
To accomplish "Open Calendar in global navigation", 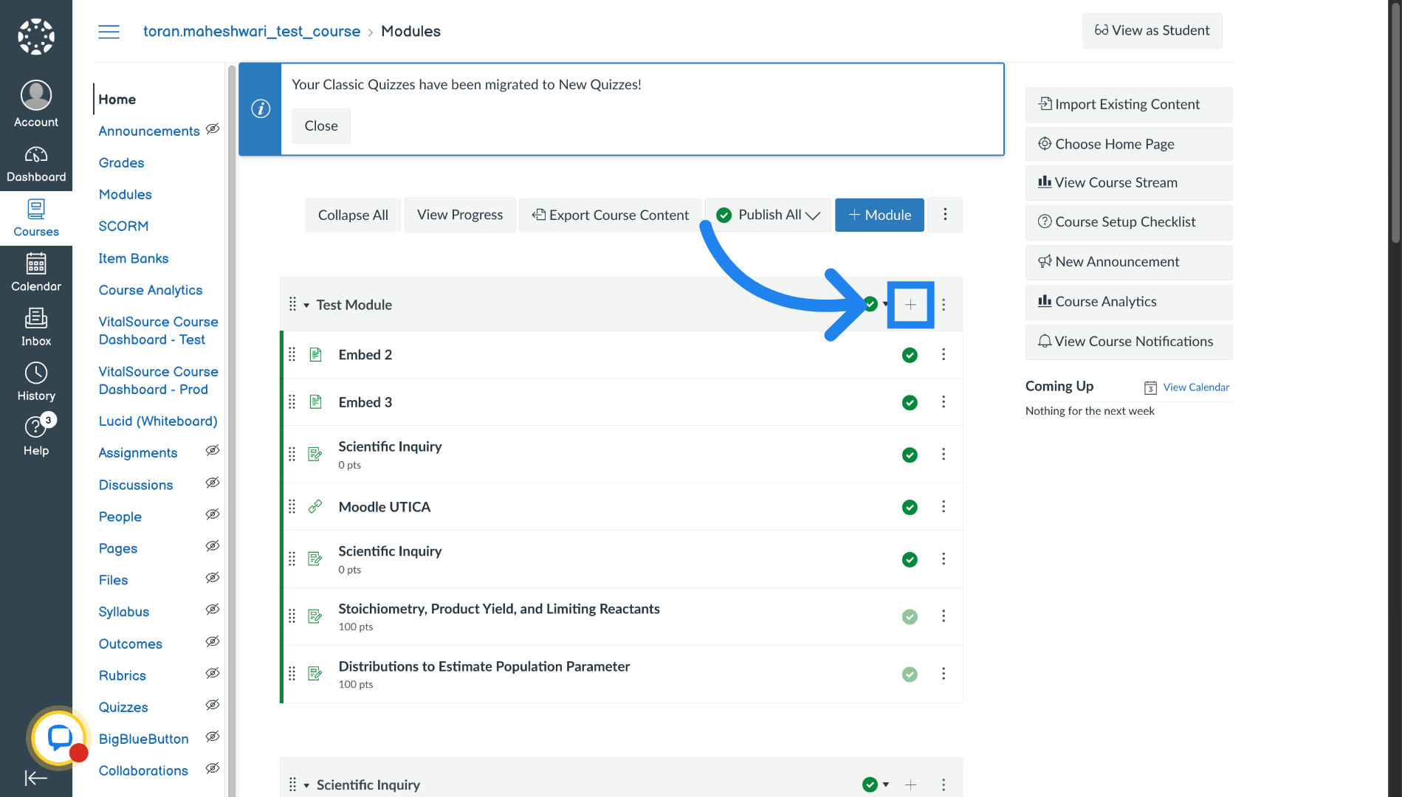I will (x=36, y=273).
